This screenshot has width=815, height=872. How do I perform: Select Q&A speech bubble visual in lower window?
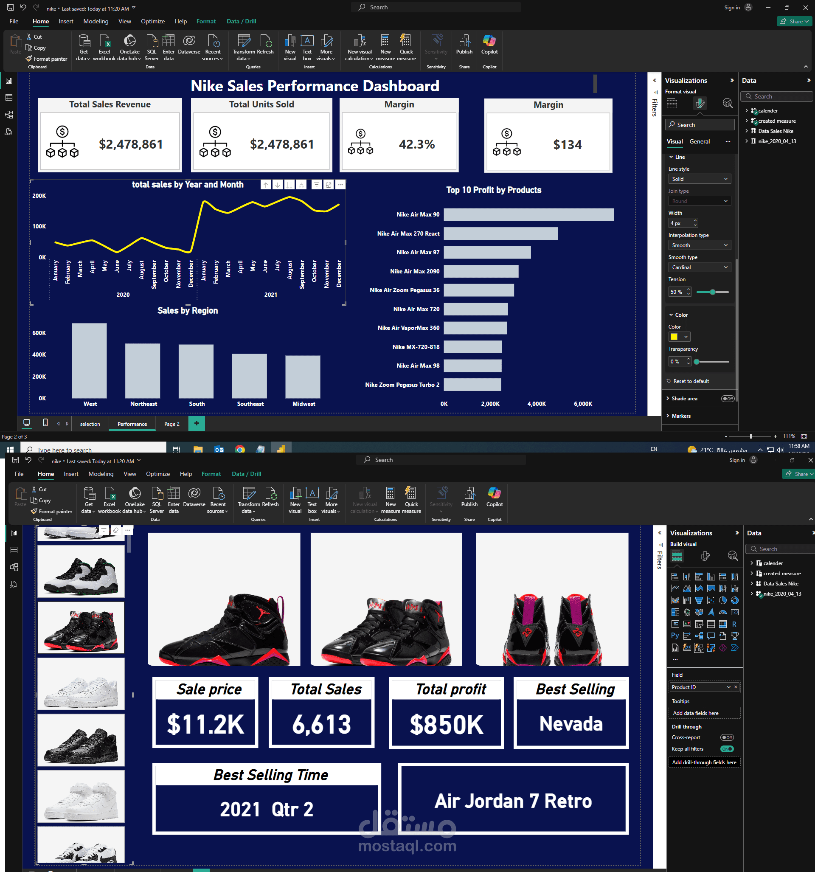711,636
